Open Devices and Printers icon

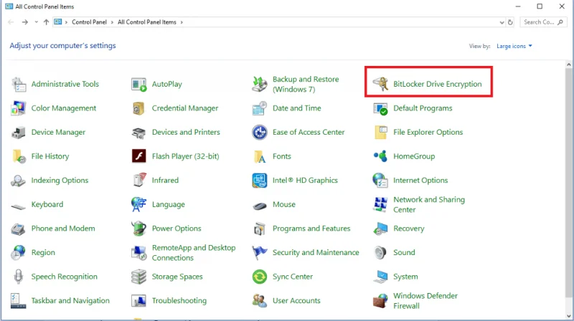pyautogui.click(x=138, y=133)
